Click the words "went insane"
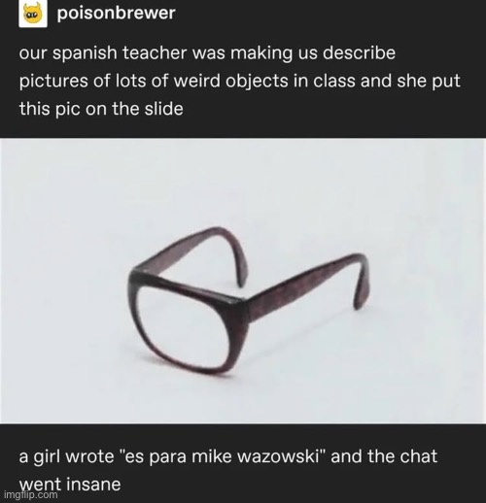Viewport: 486px width, 503px height. (70, 485)
